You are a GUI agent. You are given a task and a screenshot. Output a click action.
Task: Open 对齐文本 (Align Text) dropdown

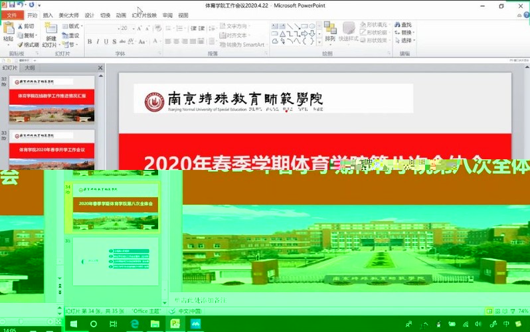click(235, 35)
